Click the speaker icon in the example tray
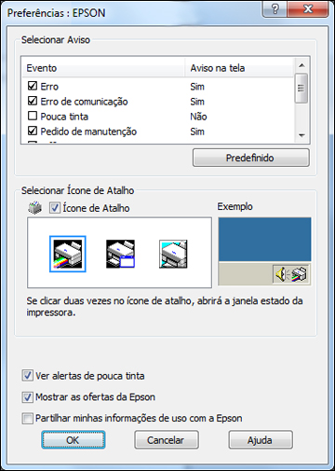 pyautogui.click(x=281, y=274)
